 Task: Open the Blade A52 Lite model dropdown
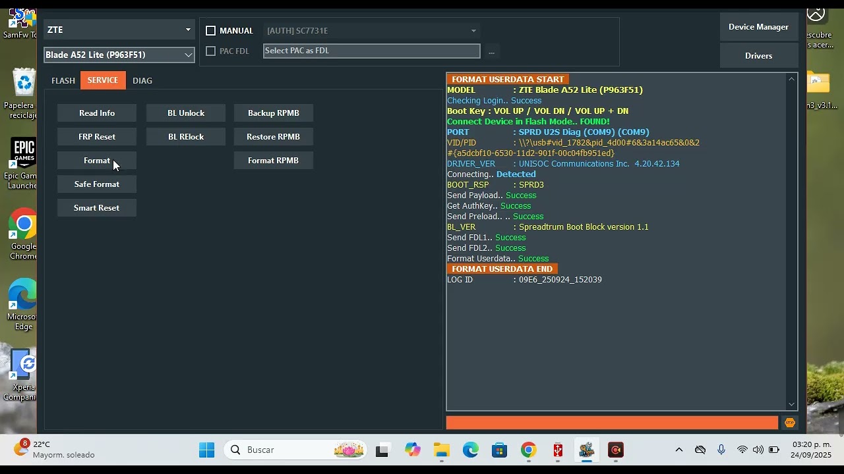pos(119,55)
